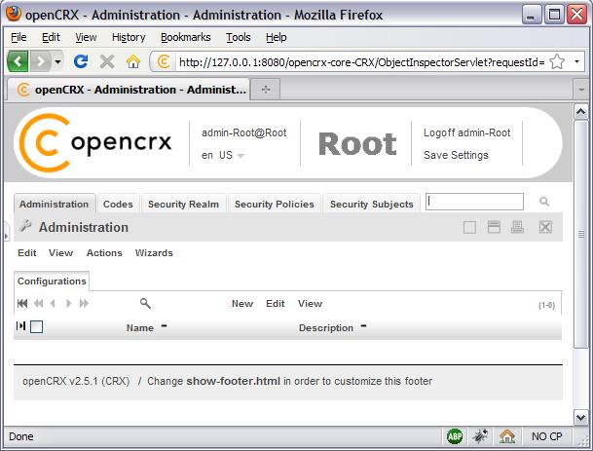Click the ABP Adblock Plus status icon

click(455, 436)
